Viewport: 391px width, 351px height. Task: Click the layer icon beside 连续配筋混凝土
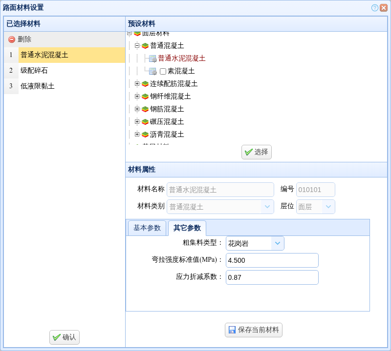pyautogui.click(x=145, y=84)
